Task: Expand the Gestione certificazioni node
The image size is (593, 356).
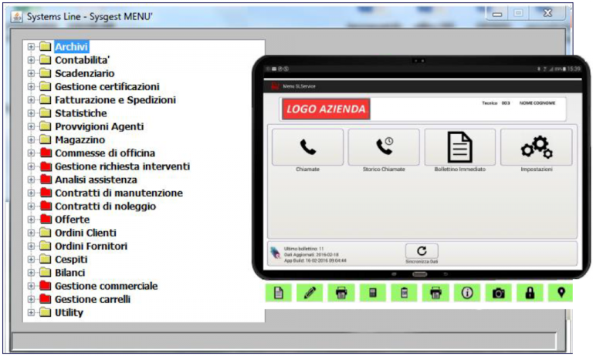Action: [31, 86]
